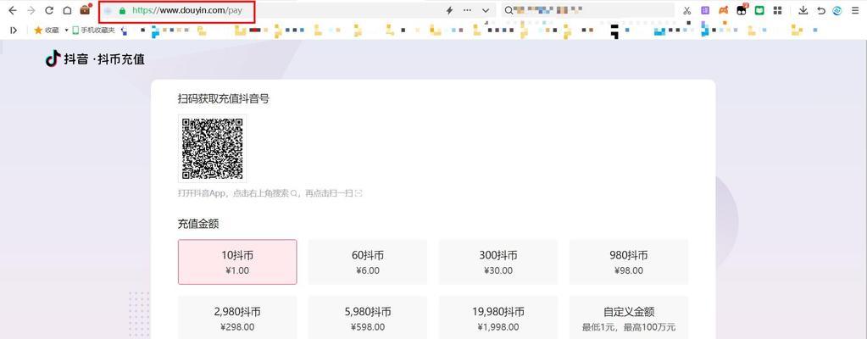Click the lightning bolt speed-mode icon
The image size is (867, 339).
pyautogui.click(x=449, y=10)
